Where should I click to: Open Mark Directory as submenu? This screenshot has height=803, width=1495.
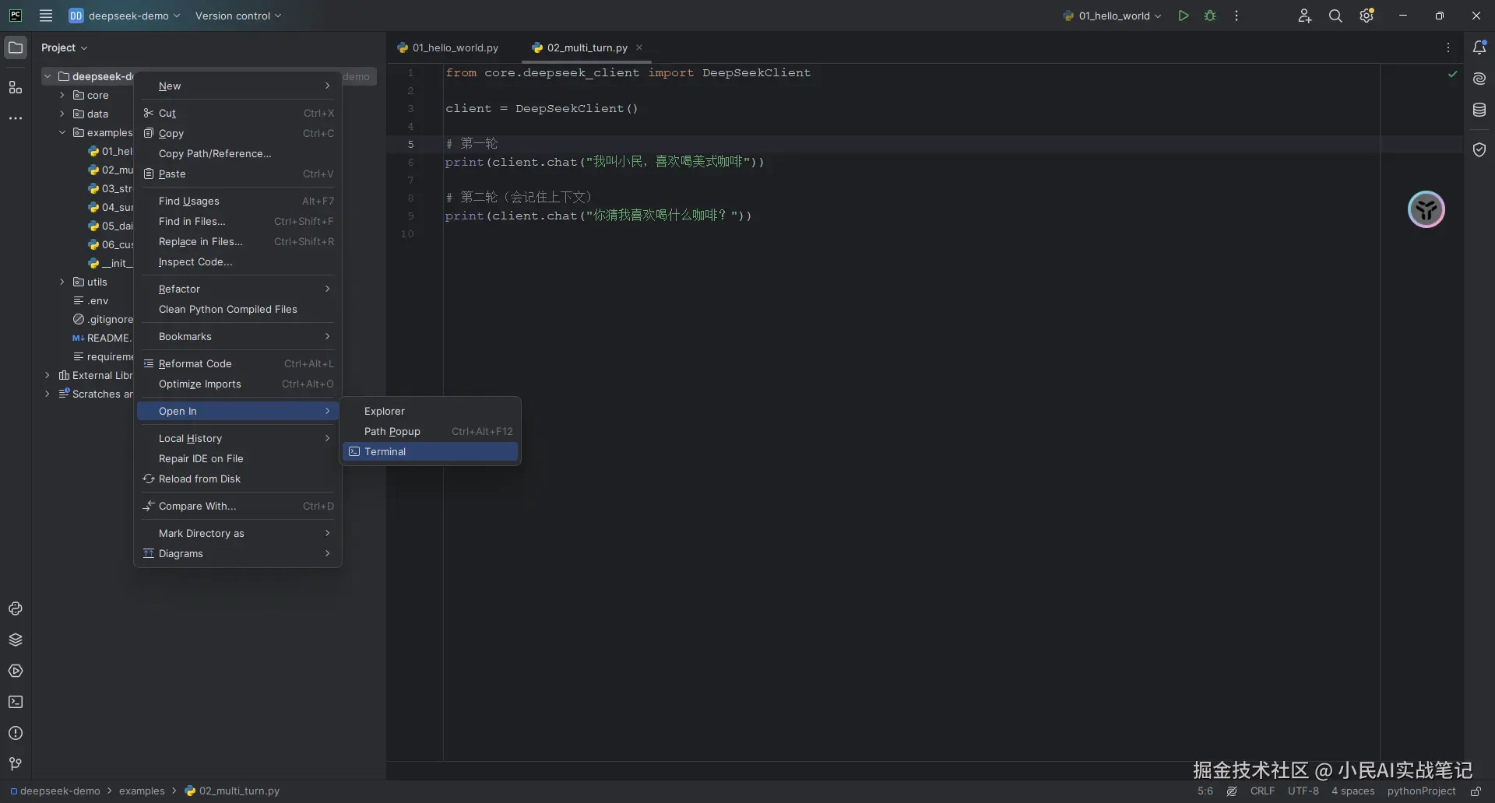click(x=238, y=533)
